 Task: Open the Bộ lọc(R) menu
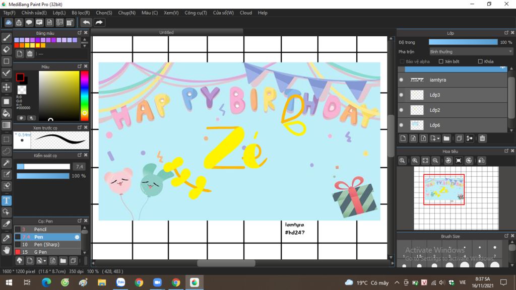pos(81,13)
